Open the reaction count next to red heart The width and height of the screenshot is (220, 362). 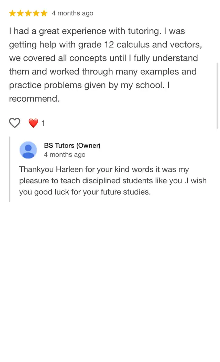point(43,123)
